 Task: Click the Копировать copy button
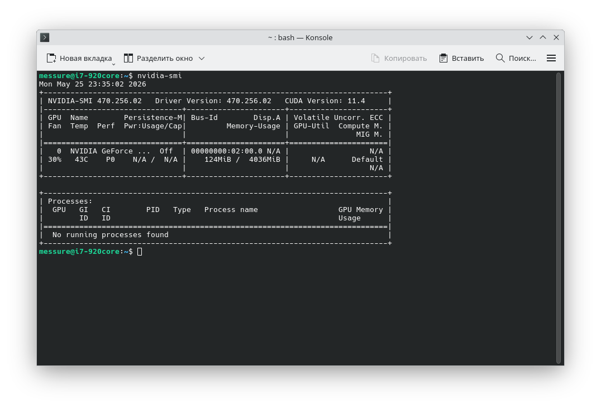399,58
